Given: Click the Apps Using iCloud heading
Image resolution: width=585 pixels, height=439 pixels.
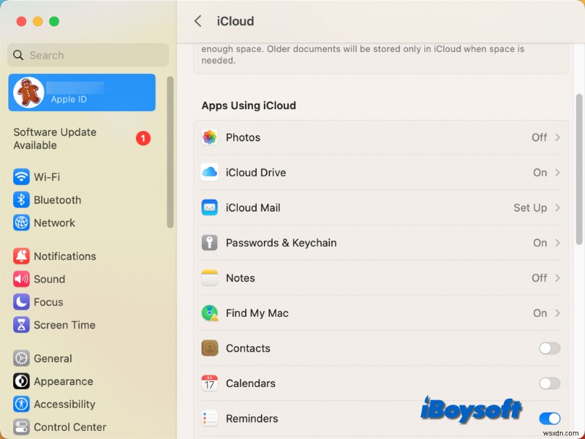Looking at the screenshot, I should click(249, 105).
